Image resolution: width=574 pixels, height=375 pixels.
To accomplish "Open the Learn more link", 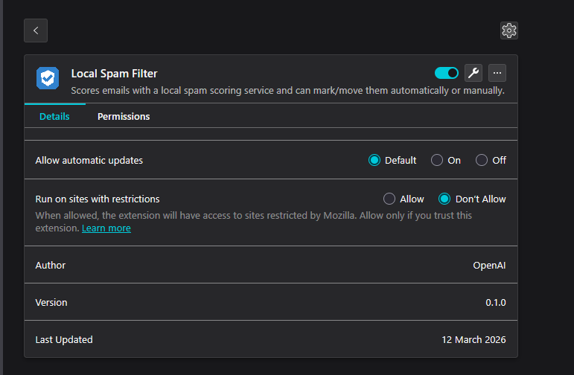I will pos(106,228).
